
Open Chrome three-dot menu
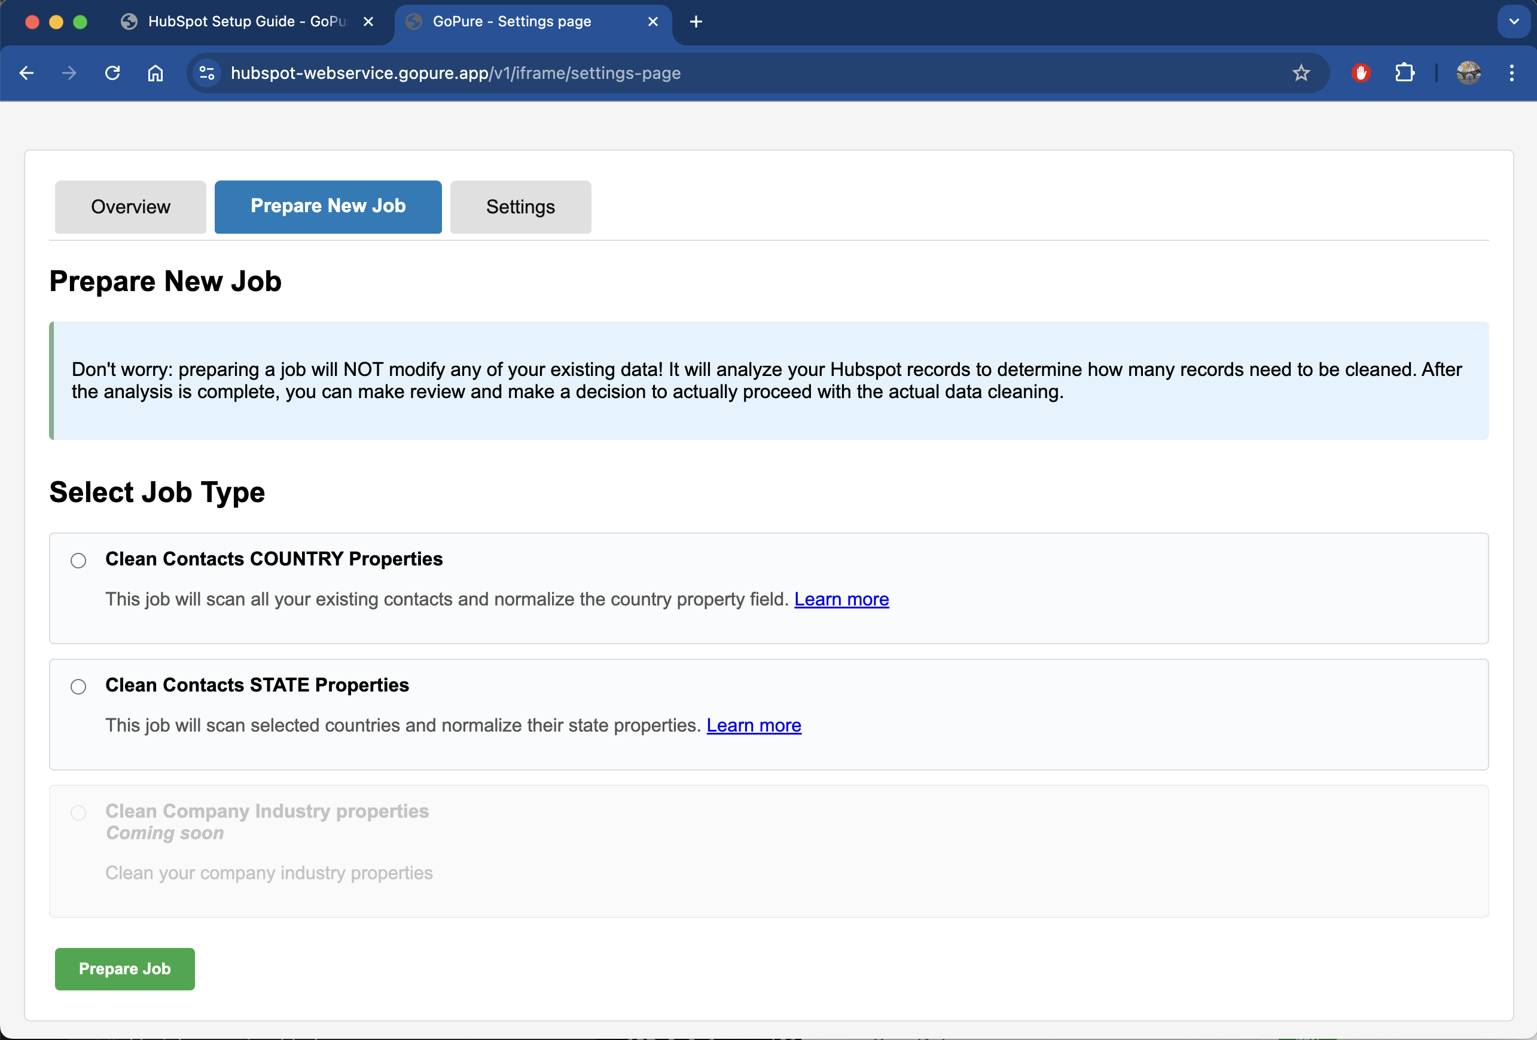coord(1511,73)
